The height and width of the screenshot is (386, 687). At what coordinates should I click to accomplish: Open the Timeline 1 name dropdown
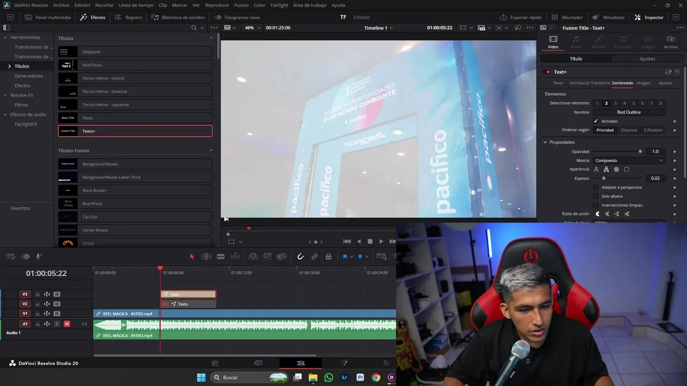pos(378,28)
